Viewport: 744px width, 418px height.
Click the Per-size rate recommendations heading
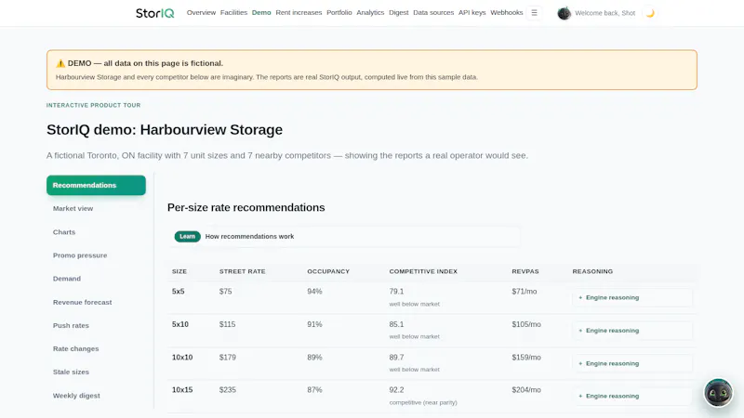pyautogui.click(x=246, y=207)
